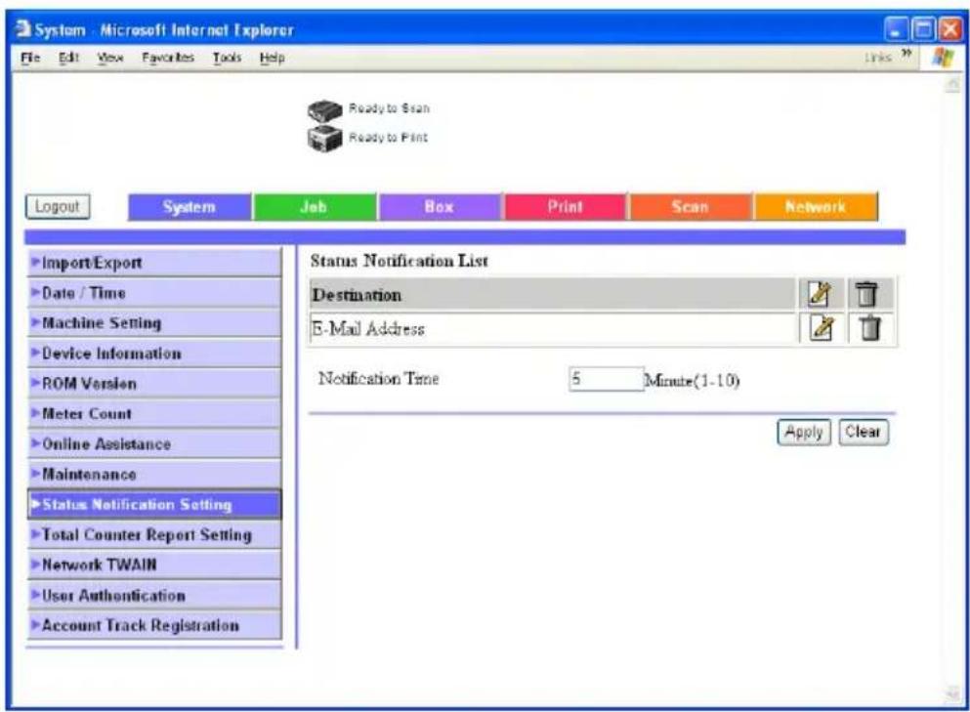Image resolution: width=970 pixels, height=712 pixels.
Task: Switch to the Job tab
Action: [x=315, y=207]
